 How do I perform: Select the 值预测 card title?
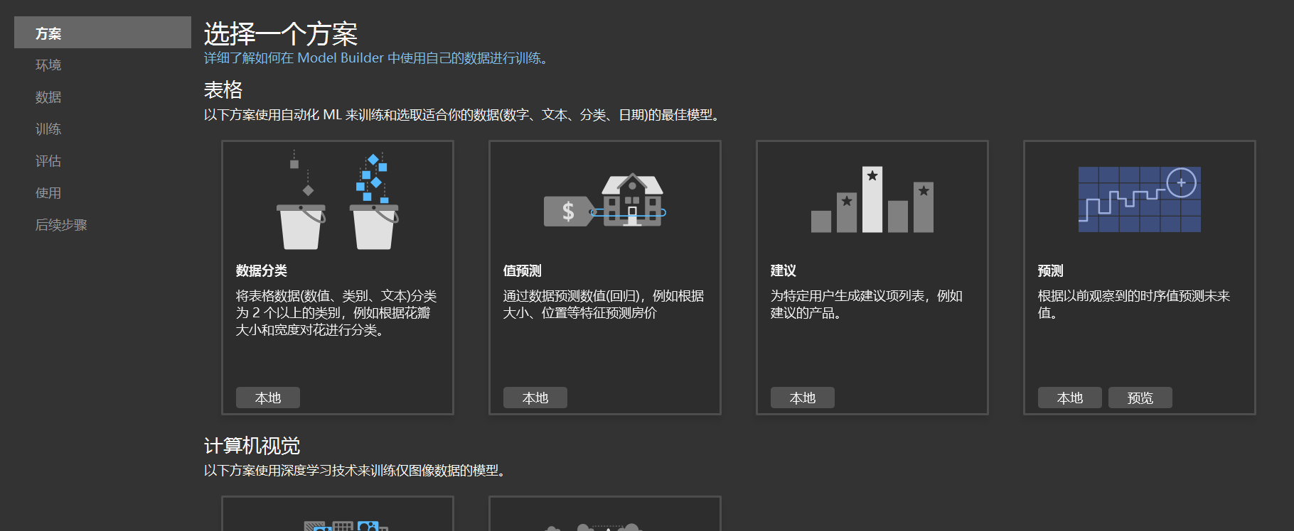pyautogui.click(x=523, y=270)
